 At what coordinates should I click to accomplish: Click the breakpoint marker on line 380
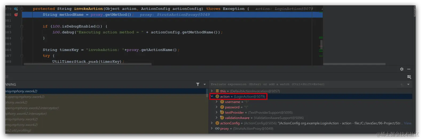point(16,15)
